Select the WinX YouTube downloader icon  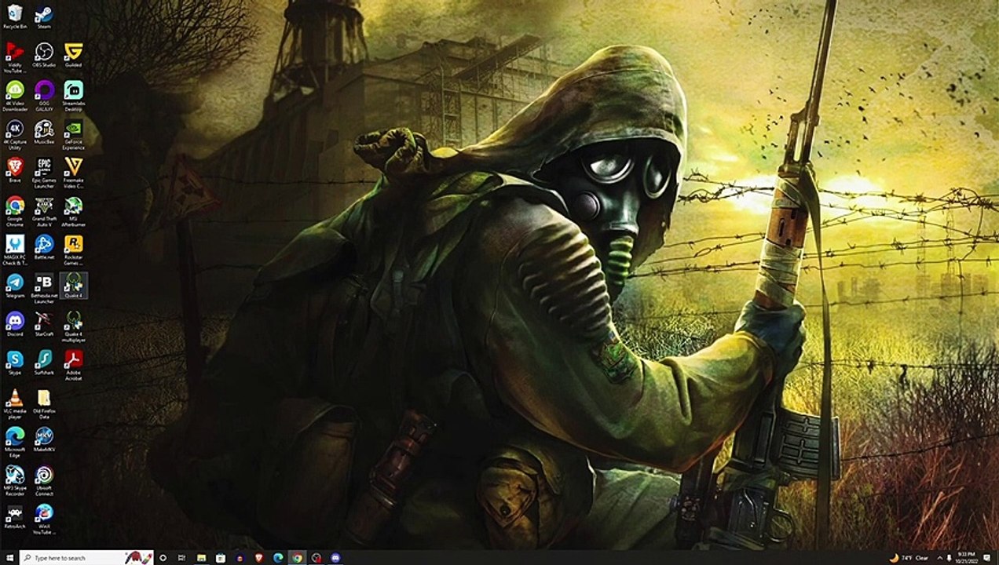44,519
